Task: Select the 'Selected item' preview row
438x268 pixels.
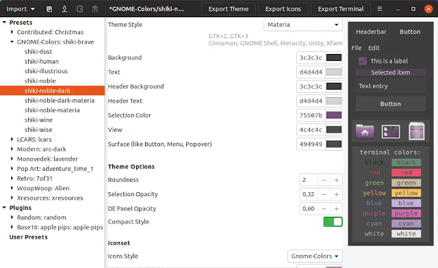Action: [391, 72]
